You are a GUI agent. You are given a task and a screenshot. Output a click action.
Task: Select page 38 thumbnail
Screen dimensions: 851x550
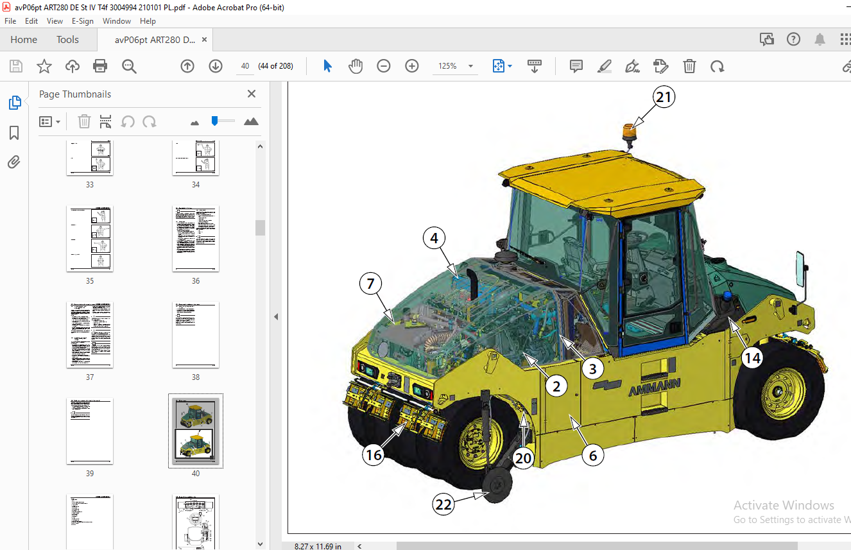pyautogui.click(x=196, y=335)
